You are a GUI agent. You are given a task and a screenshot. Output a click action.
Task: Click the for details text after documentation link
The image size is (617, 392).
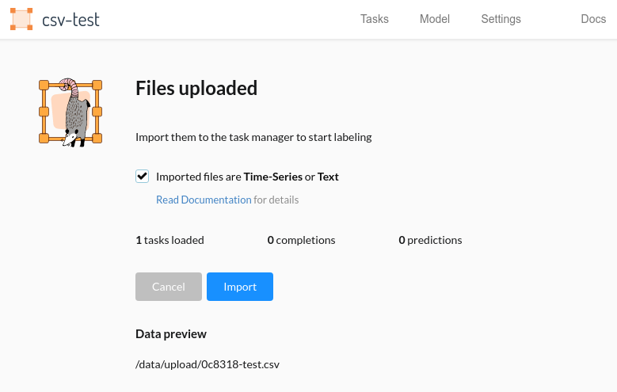(276, 200)
